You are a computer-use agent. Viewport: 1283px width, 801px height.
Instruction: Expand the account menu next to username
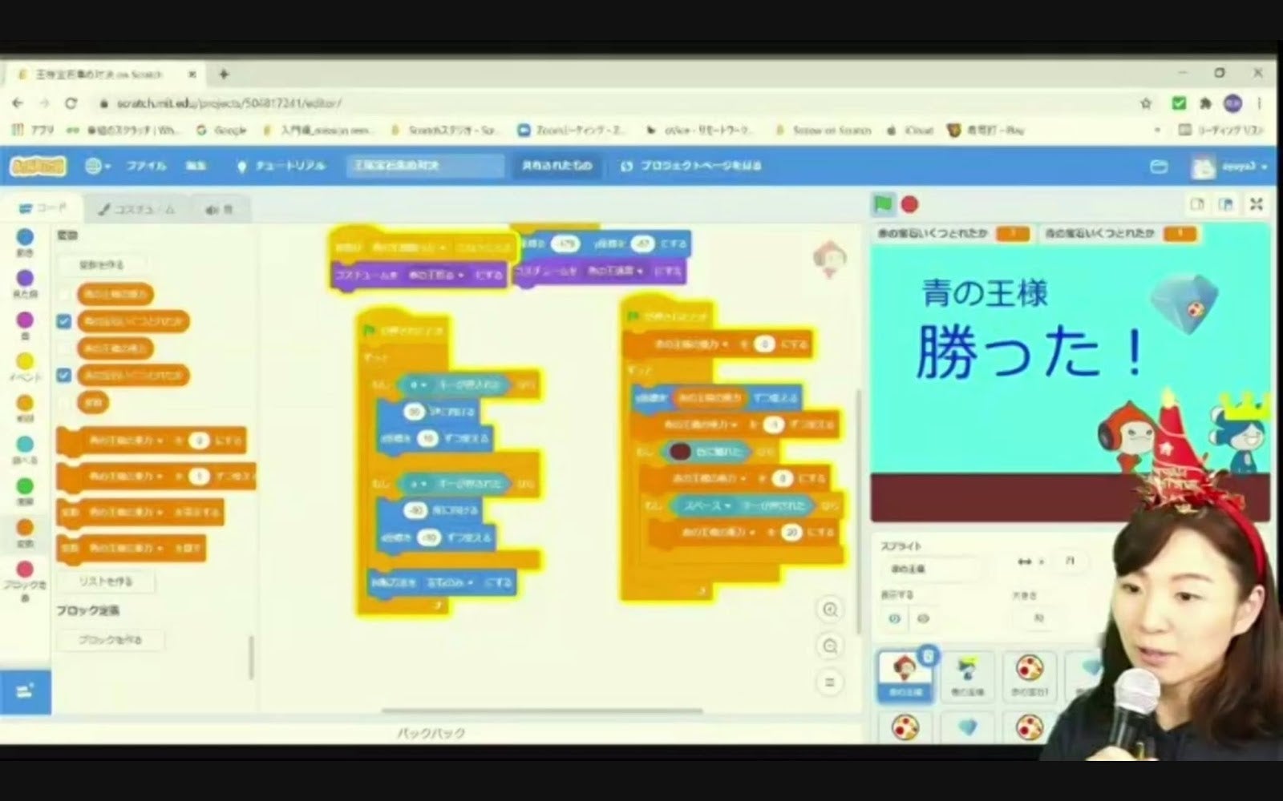coord(1264,167)
